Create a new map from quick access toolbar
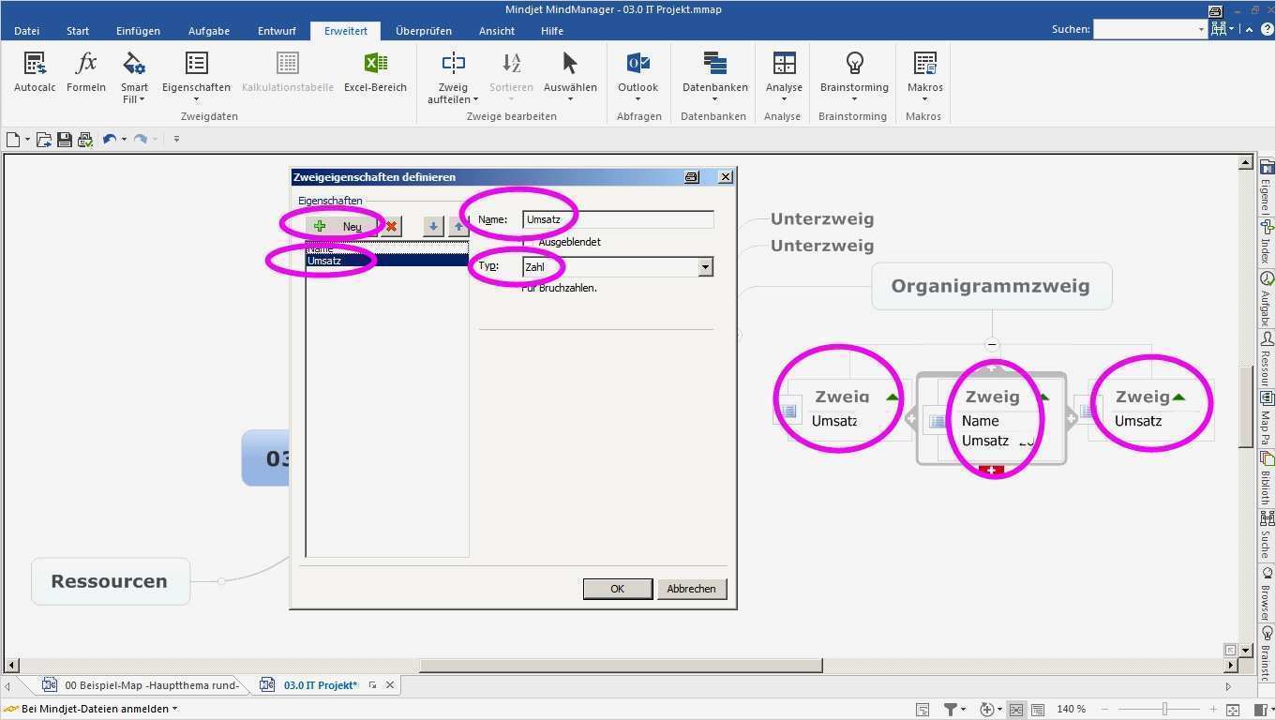Screen dimensions: 1276x720 [x=14, y=140]
